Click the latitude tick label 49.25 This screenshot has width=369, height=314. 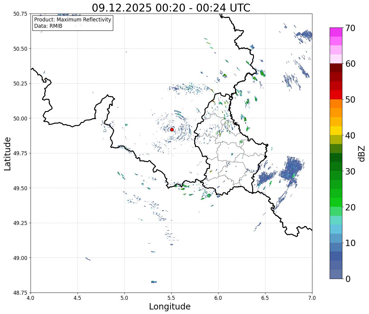coord(20,223)
